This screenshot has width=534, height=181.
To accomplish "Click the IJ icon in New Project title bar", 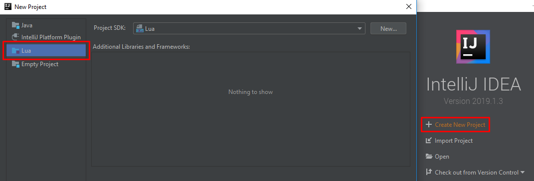I will (8, 6).
